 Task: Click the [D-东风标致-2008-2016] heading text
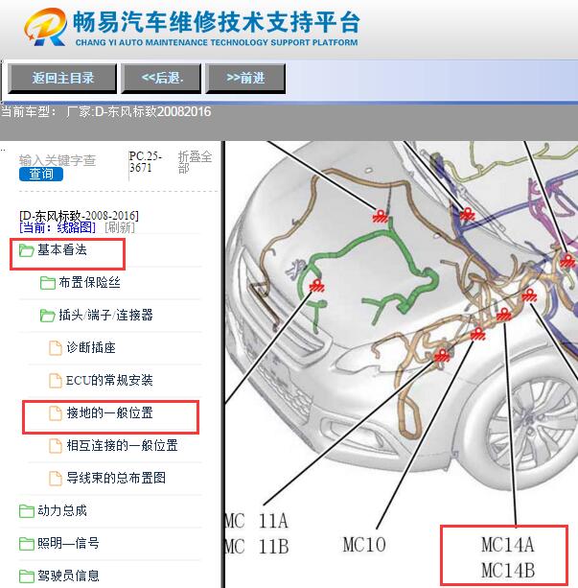(x=79, y=216)
